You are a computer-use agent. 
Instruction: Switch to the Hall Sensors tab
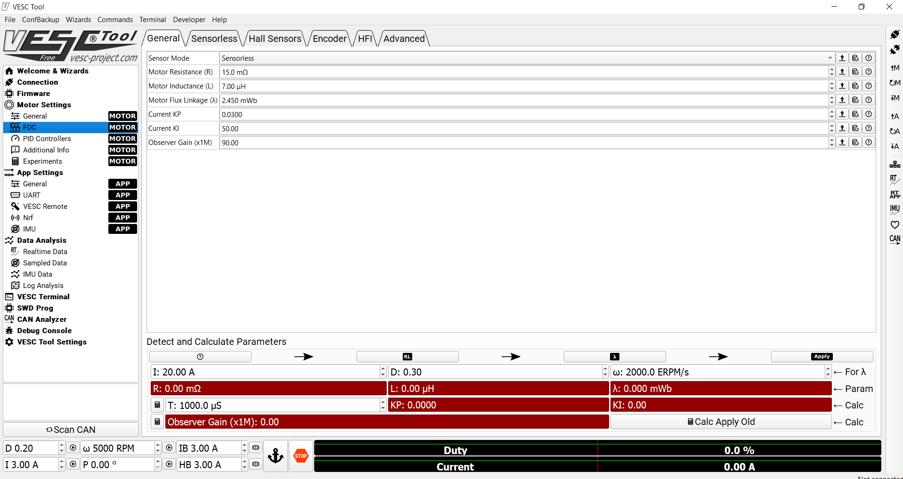pyautogui.click(x=275, y=39)
